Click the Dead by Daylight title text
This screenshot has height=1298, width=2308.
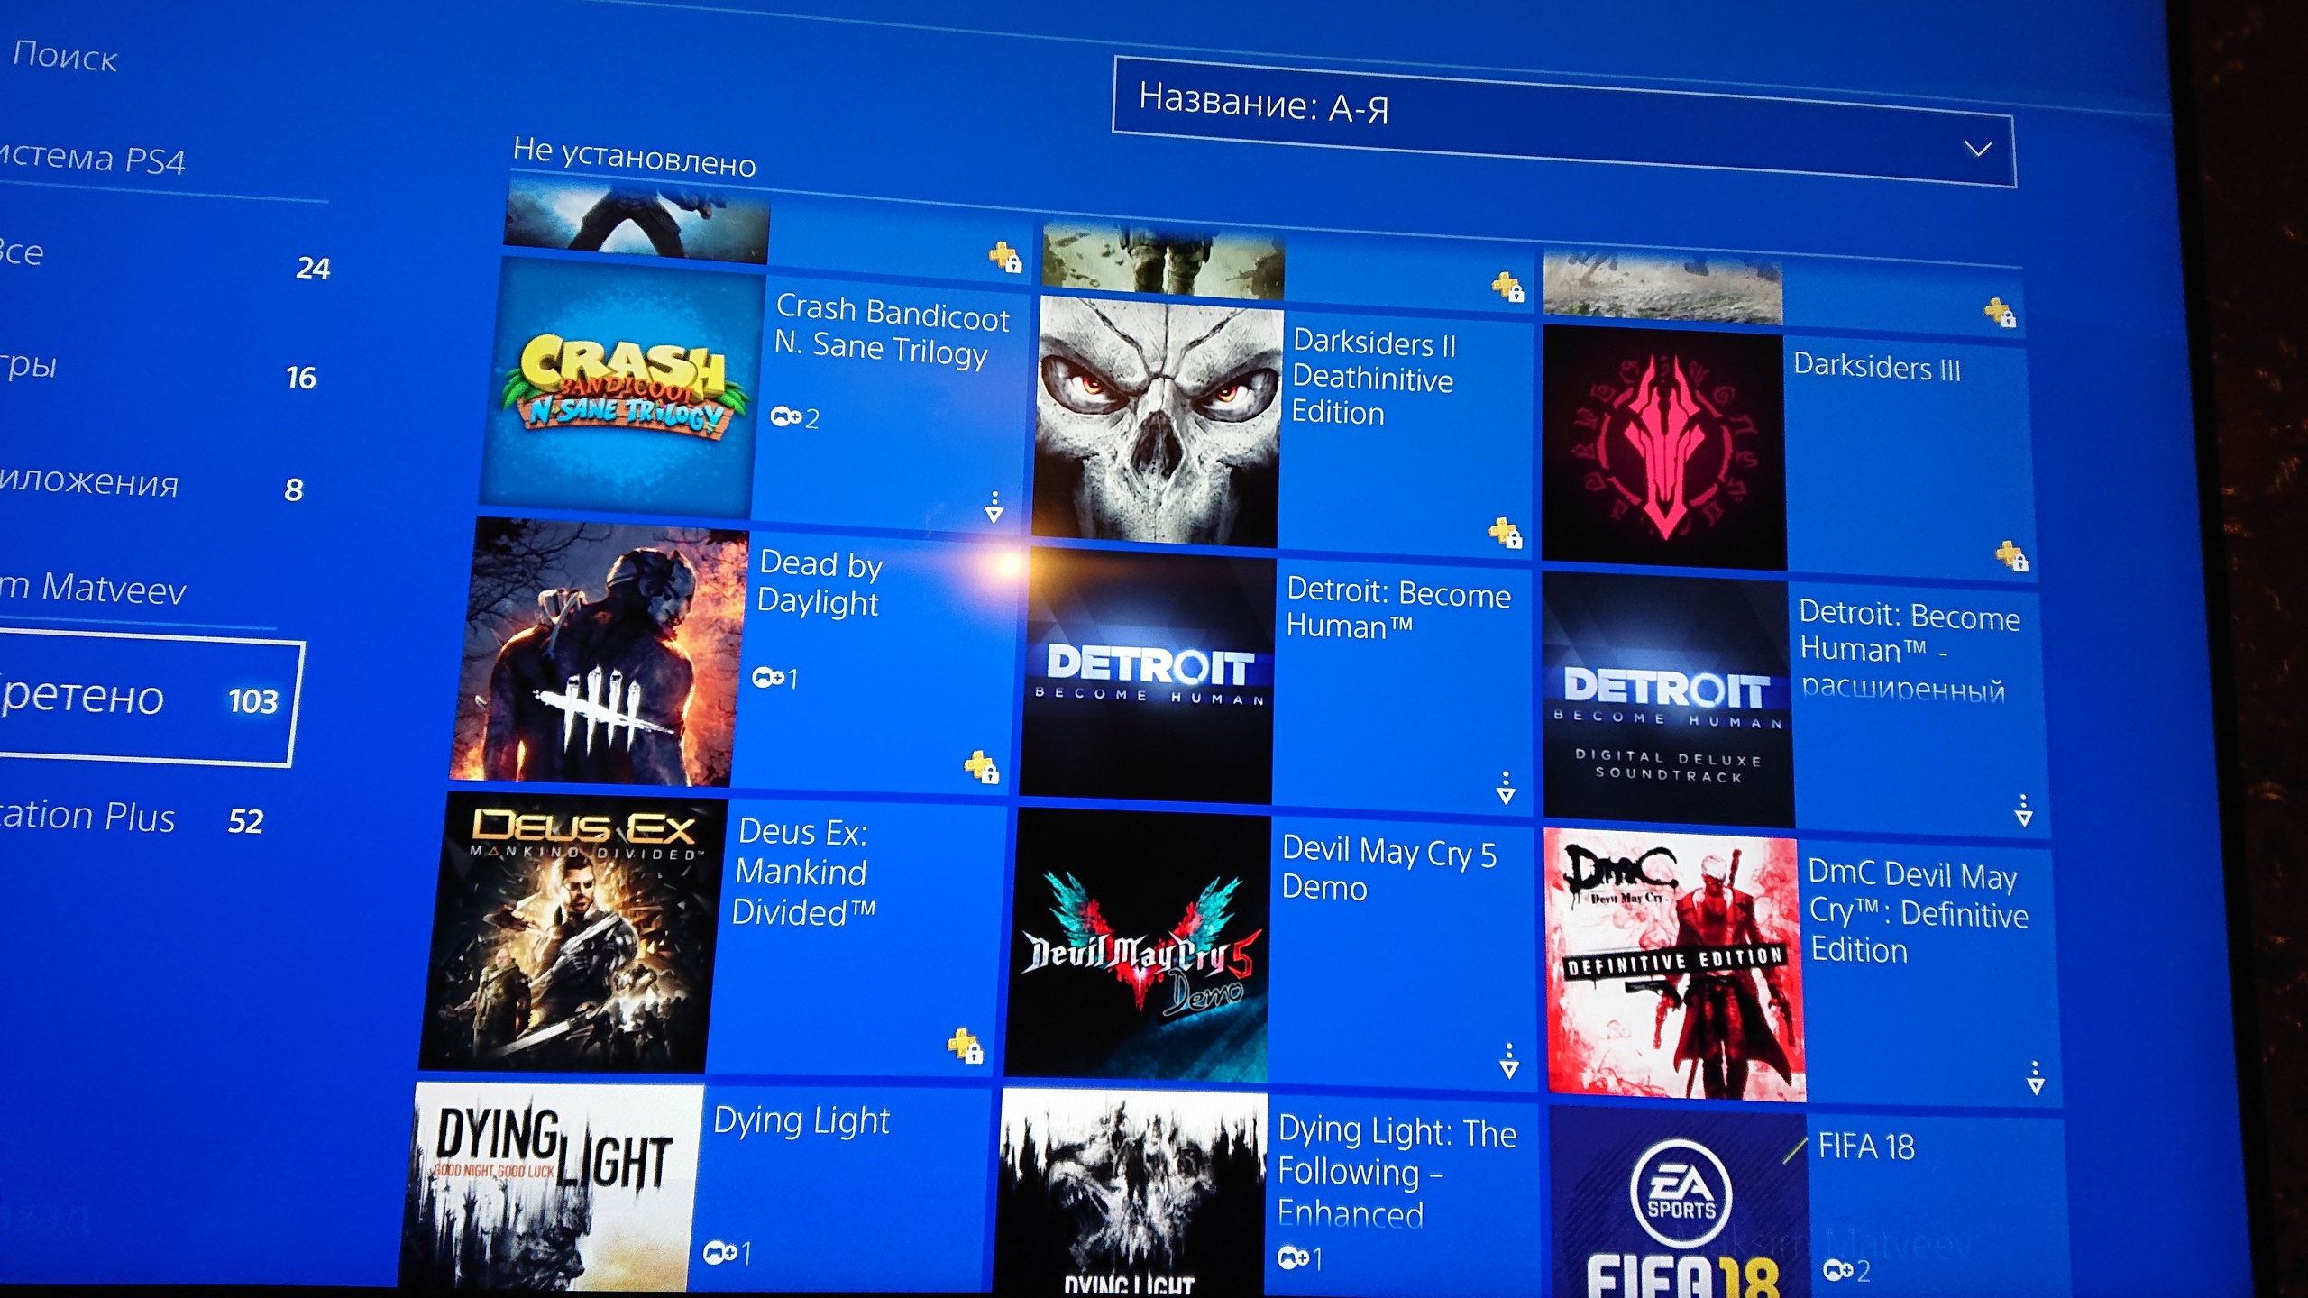pos(820,583)
